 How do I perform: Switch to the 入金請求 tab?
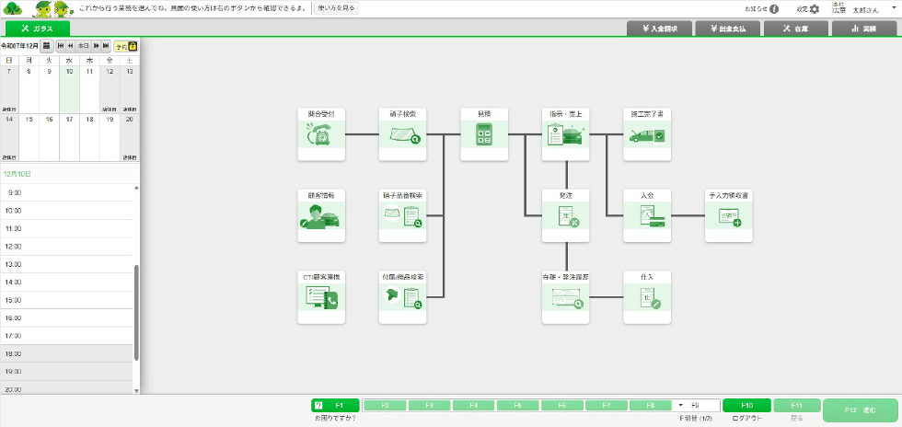click(659, 29)
